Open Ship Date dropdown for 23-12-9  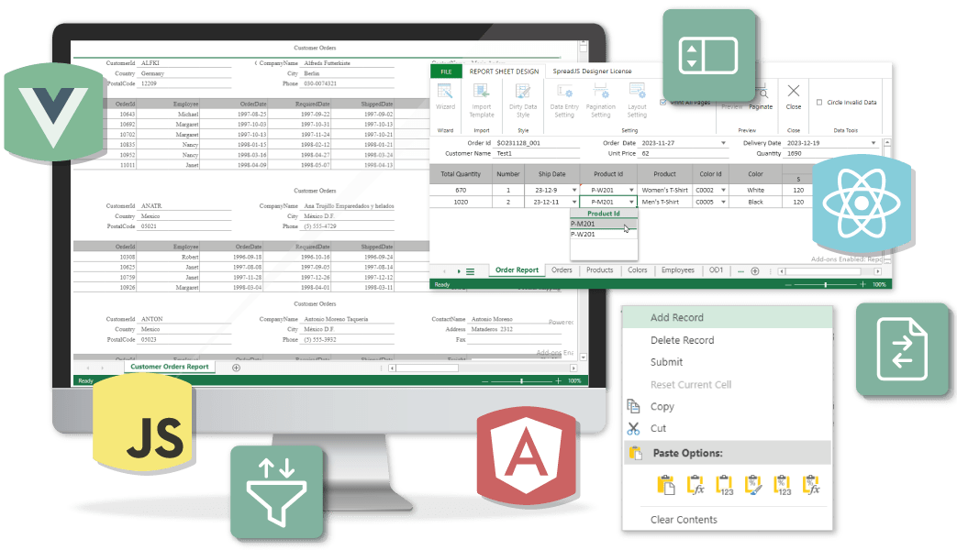[x=574, y=191]
